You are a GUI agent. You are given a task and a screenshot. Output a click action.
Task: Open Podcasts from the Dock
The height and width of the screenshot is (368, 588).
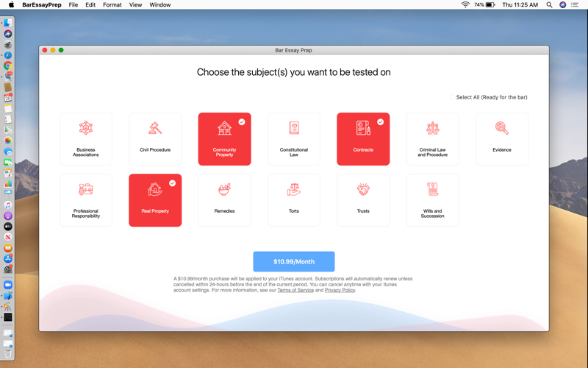pyautogui.click(x=8, y=216)
